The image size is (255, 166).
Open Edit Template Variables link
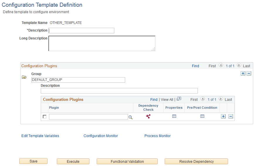(40, 136)
